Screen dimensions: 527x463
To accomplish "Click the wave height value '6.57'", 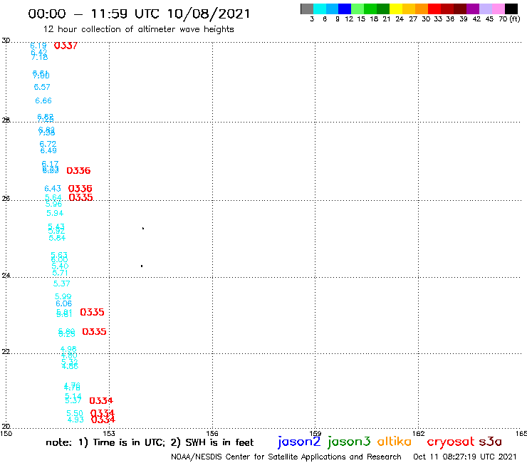I will (42, 87).
